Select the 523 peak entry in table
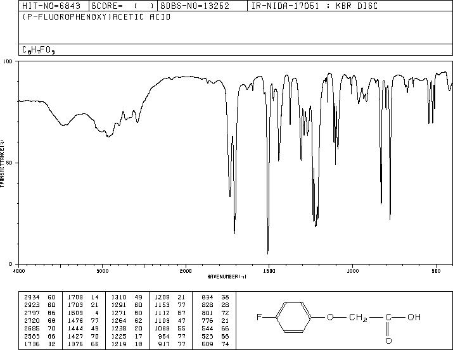 pyautogui.click(x=215, y=337)
